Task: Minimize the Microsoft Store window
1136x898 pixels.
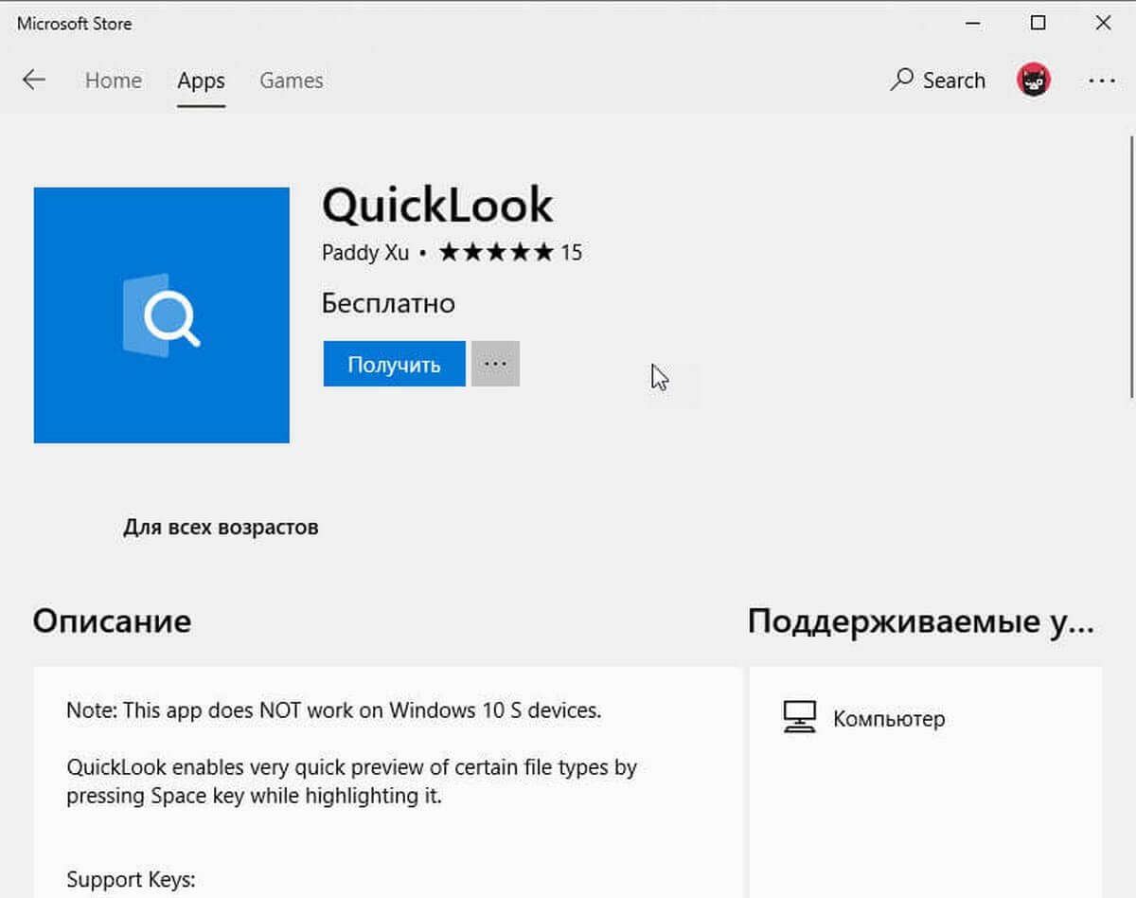Action: click(x=973, y=24)
